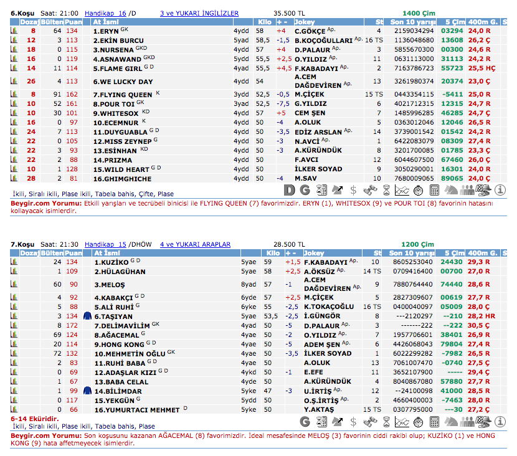517x456 pixels.
Task: Open the line graph icon under race 7
Action: pyautogui.click(x=402, y=421)
